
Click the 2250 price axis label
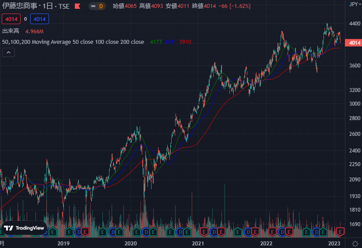pyautogui.click(x=355, y=164)
